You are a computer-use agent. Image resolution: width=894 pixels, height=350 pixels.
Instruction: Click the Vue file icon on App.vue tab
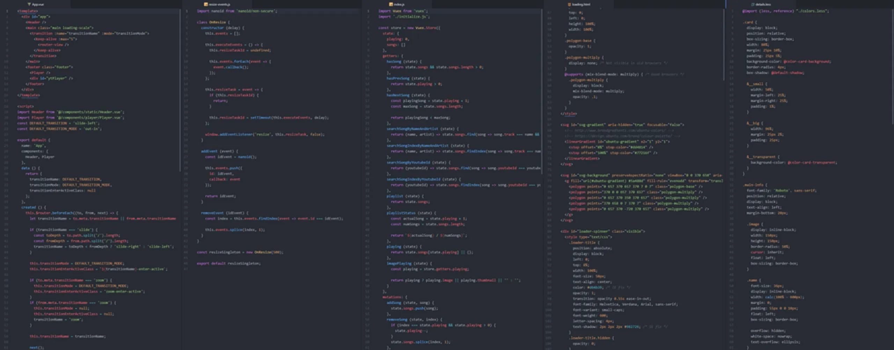[x=29, y=5]
